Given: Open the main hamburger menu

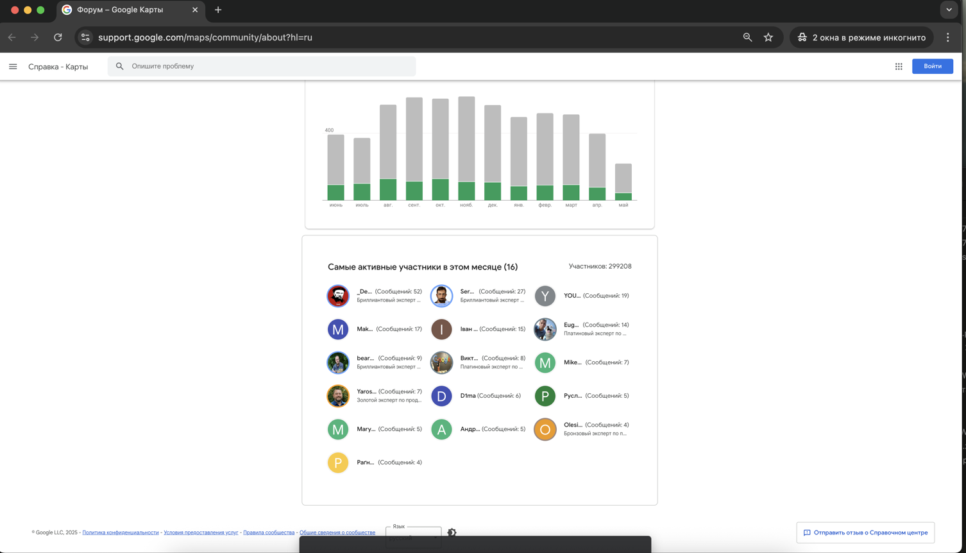Looking at the screenshot, I should pyautogui.click(x=13, y=67).
